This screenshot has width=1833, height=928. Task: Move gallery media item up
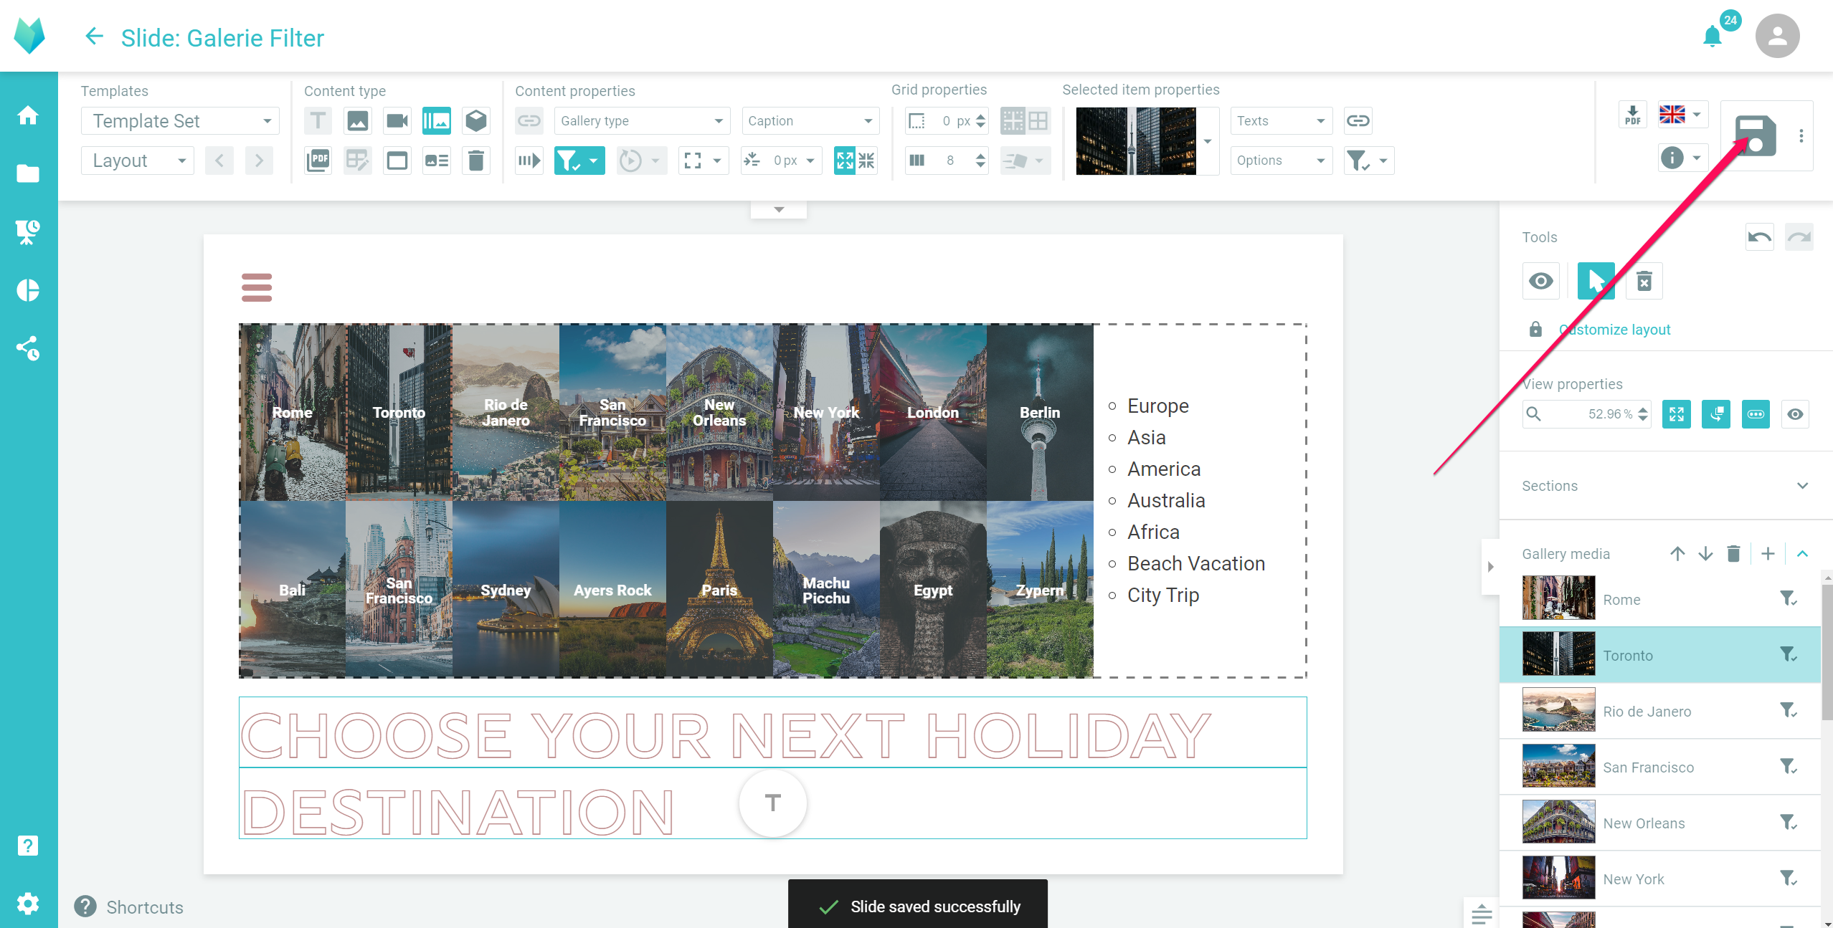point(1677,553)
